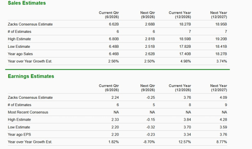The width and height of the screenshot is (252, 149).
Task: Click the High Estimate label in Earnings table
Action: (19, 119)
